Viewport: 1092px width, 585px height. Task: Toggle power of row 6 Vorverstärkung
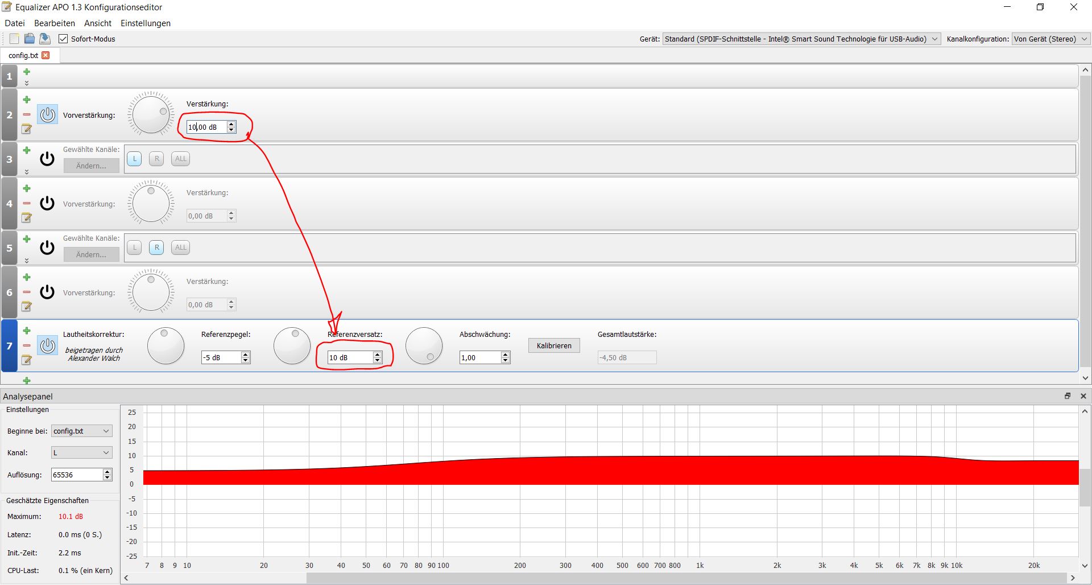pos(47,292)
